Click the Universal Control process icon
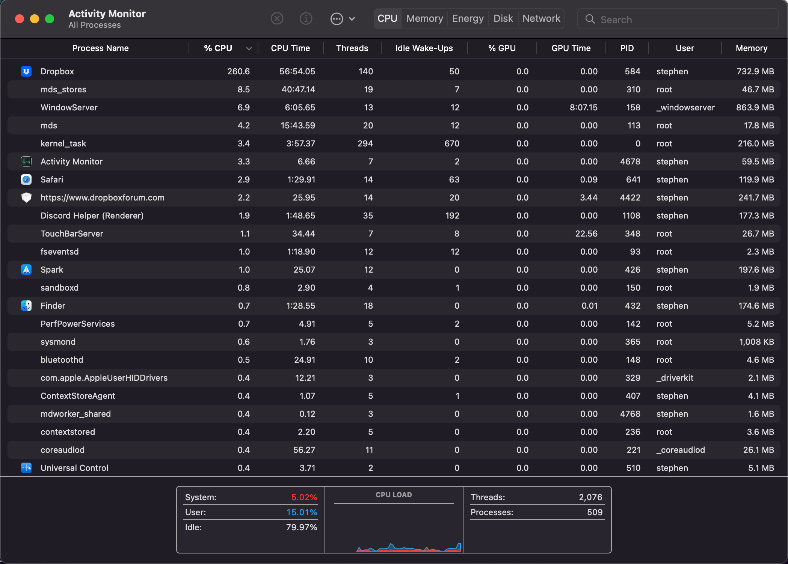 [26, 468]
